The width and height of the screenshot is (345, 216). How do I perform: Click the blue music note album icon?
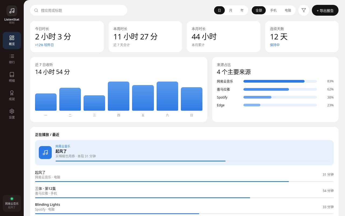45,153
